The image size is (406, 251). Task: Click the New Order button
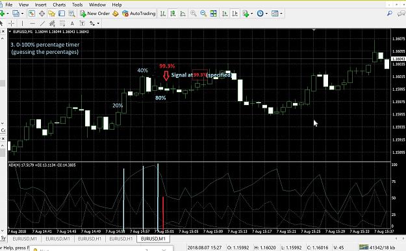tap(95, 14)
